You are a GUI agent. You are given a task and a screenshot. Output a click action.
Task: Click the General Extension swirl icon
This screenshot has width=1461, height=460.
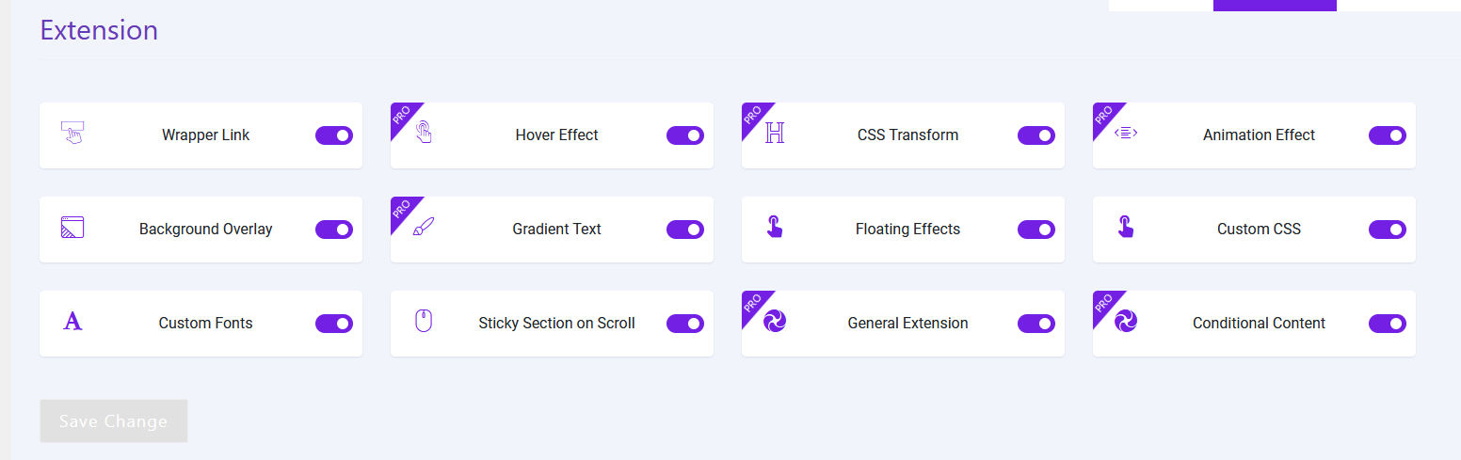tap(775, 321)
